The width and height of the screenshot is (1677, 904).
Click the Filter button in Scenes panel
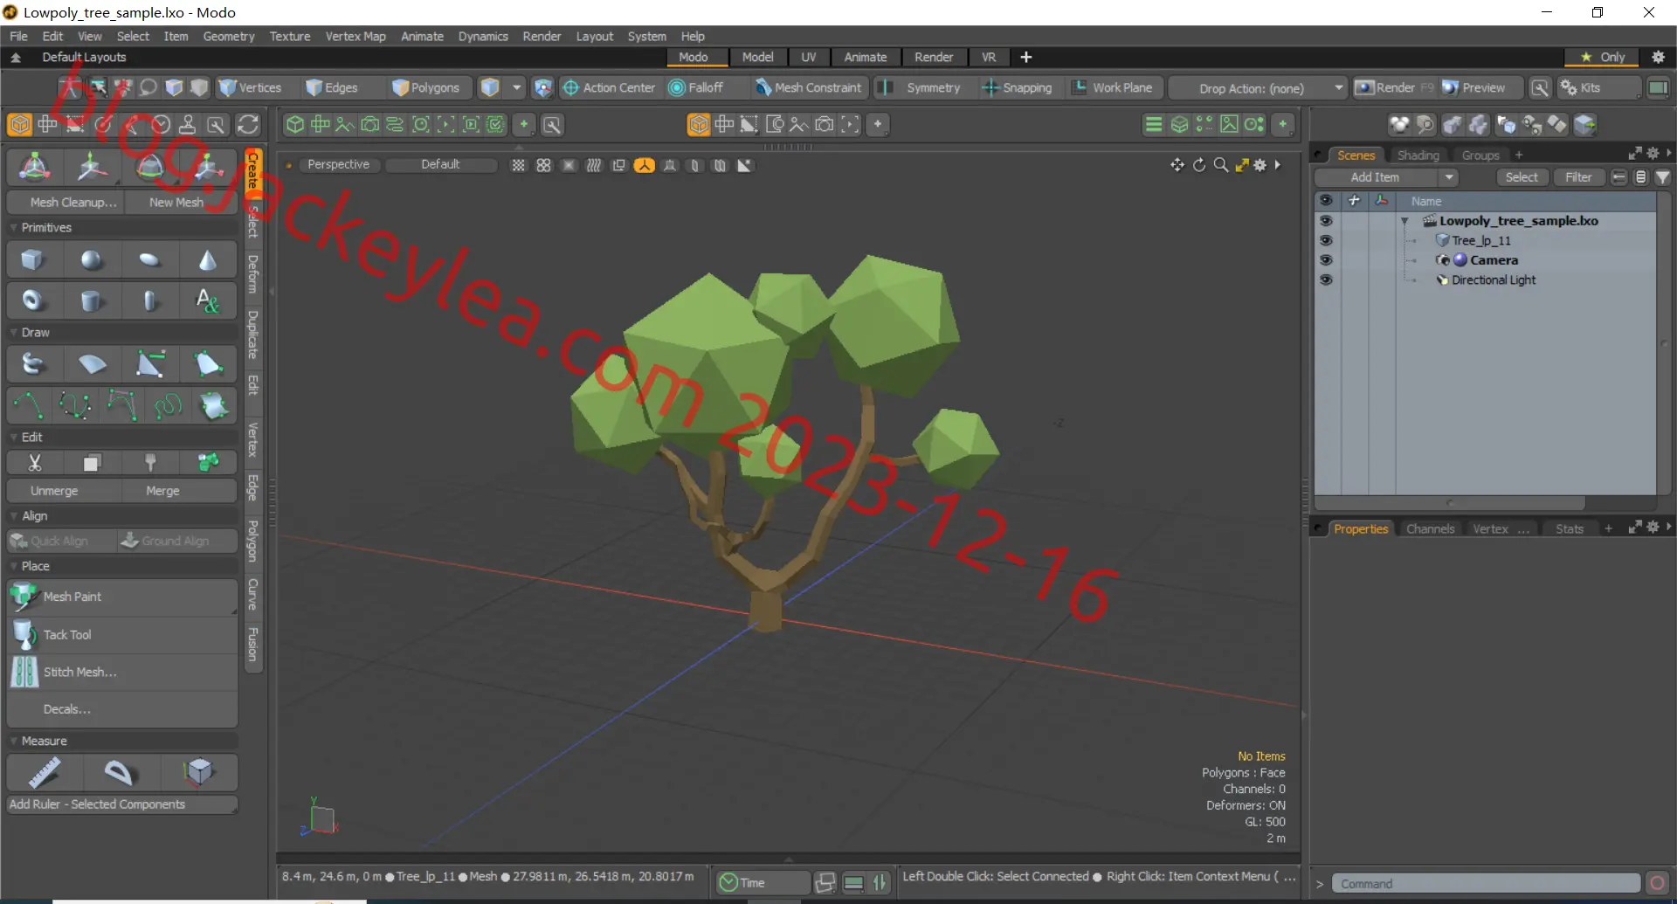tap(1578, 177)
